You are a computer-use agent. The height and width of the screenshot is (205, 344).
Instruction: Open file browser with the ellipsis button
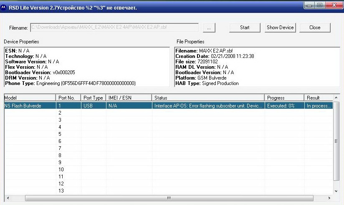pyautogui.click(x=209, y=28)
